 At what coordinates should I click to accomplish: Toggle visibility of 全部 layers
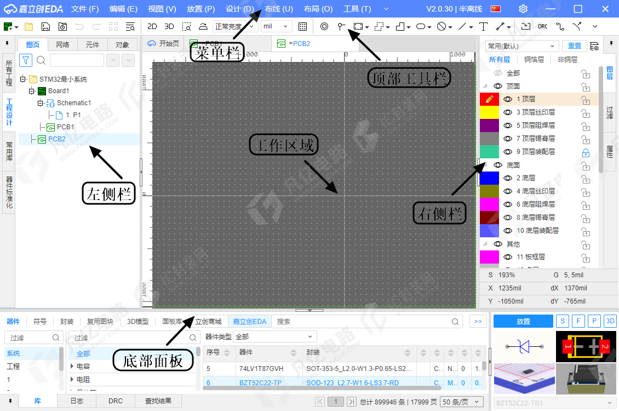(x=498, y=73)
